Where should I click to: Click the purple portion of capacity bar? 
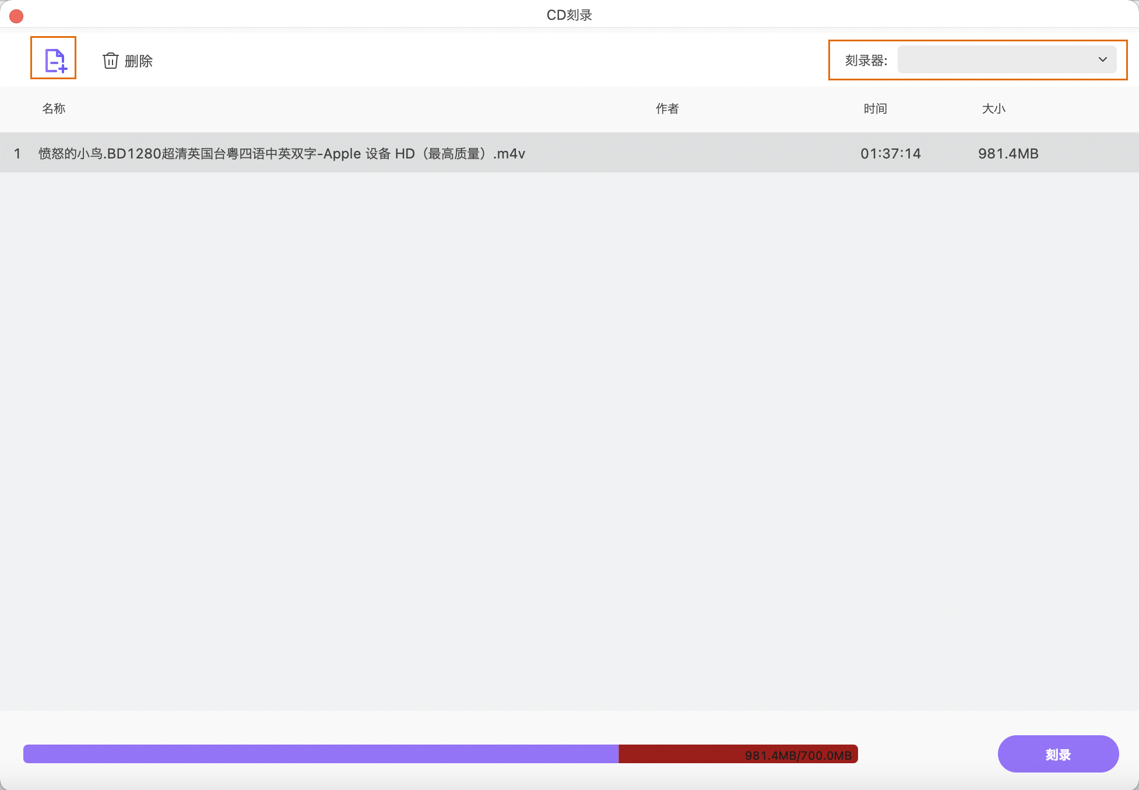(321, 754)
